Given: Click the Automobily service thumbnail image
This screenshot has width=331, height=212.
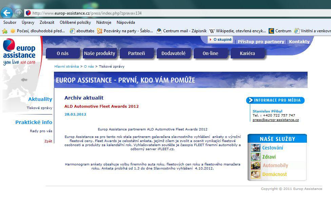Looking at the screenshot, I should tap(256, 165).
